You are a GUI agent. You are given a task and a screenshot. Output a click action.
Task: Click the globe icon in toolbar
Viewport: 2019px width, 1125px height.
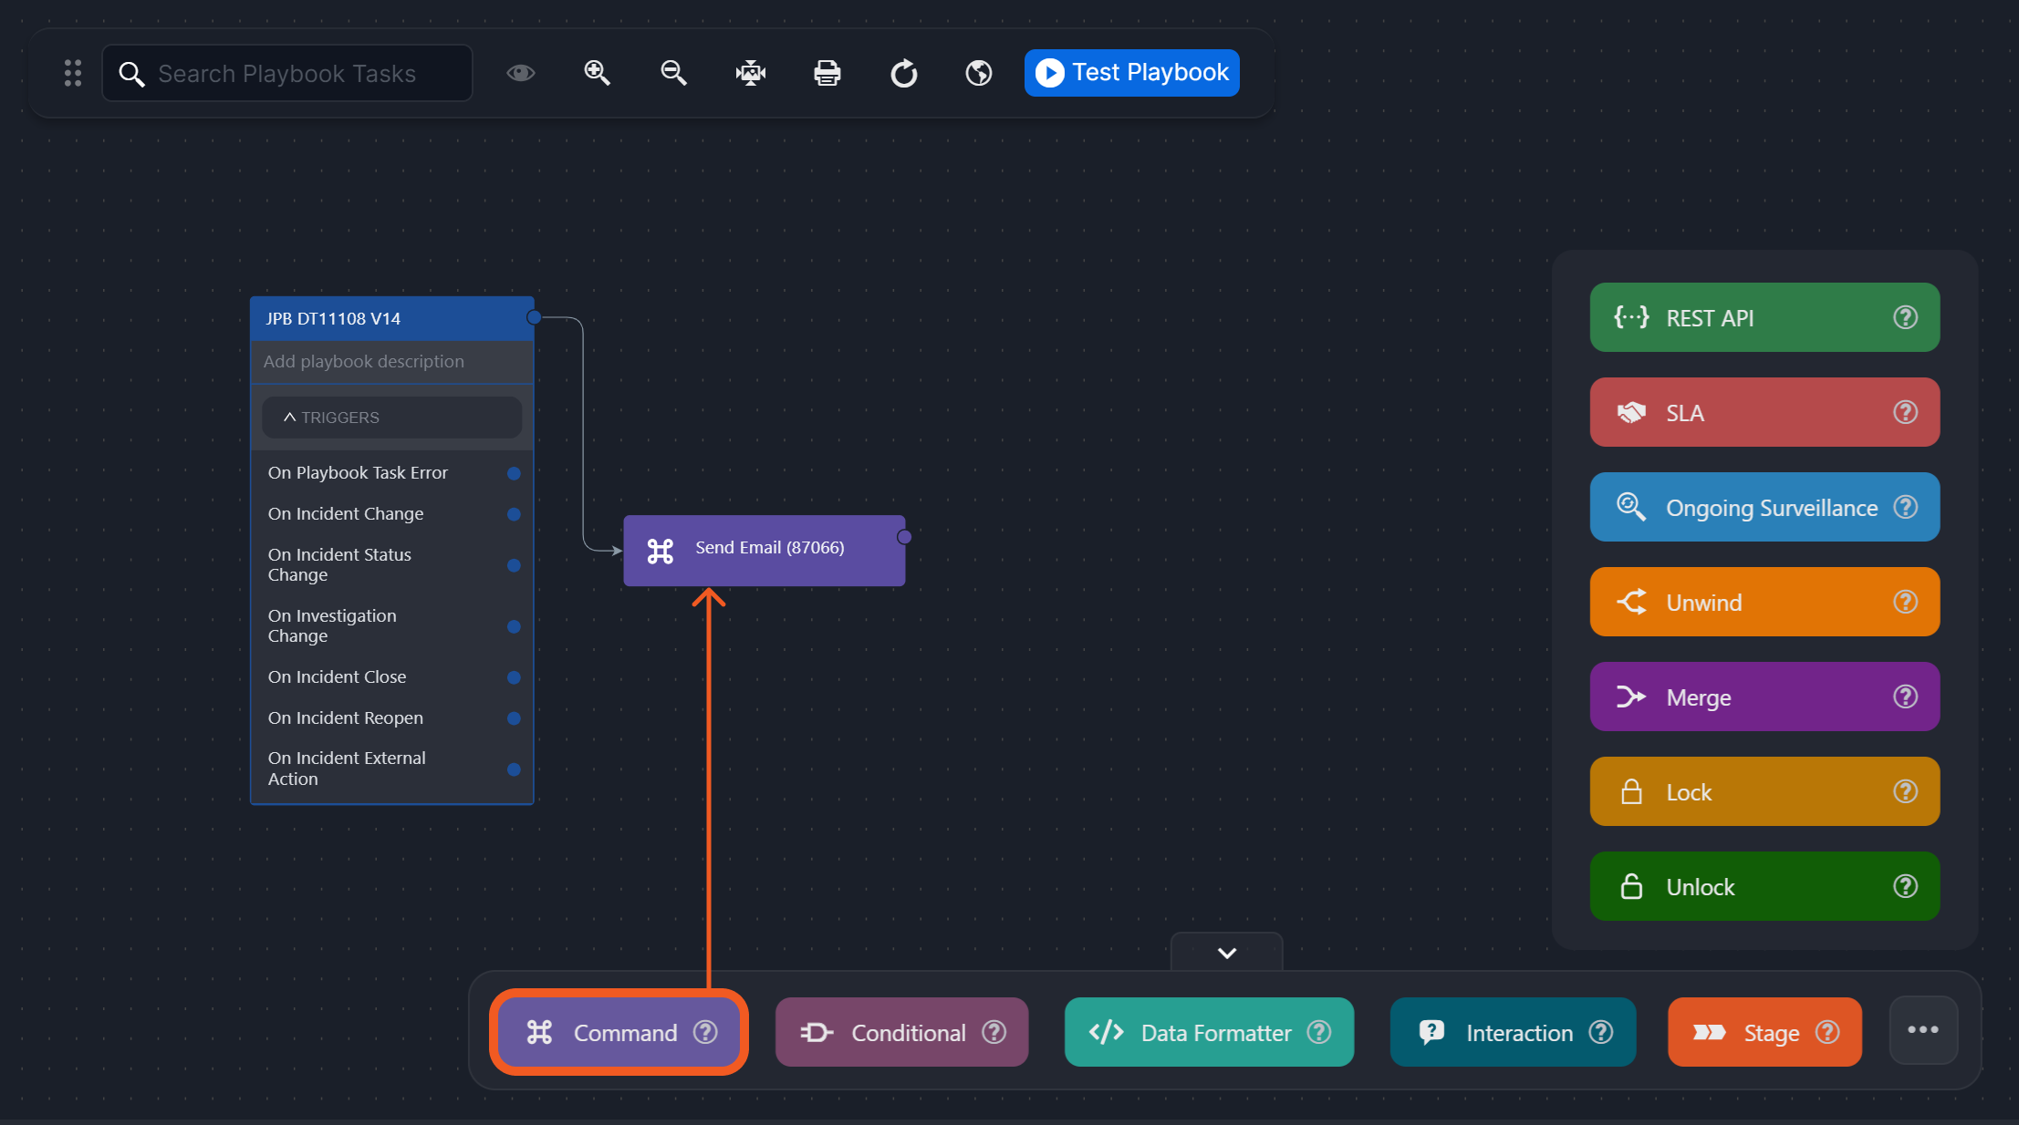(979, 73)
